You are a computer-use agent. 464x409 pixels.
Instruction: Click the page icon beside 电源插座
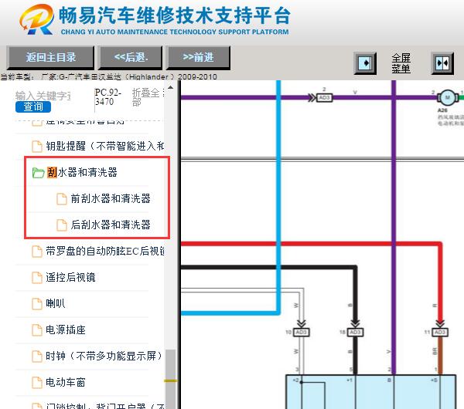point(37,330)
